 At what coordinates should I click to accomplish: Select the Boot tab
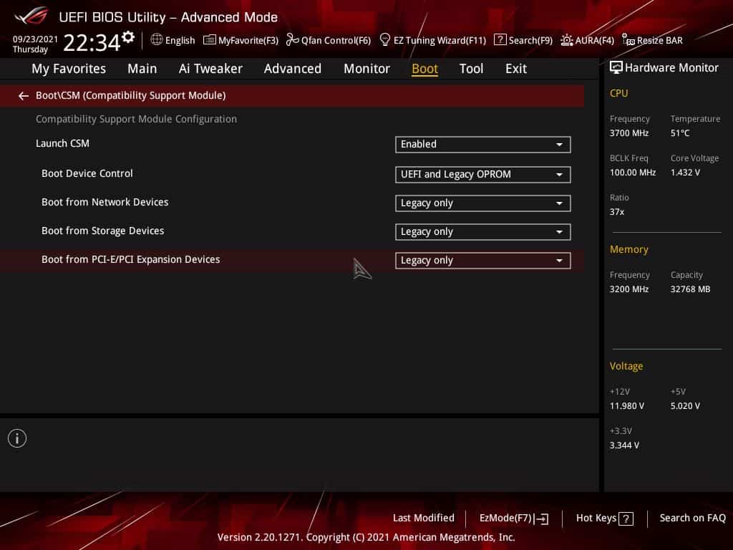(x=424, y=69)
